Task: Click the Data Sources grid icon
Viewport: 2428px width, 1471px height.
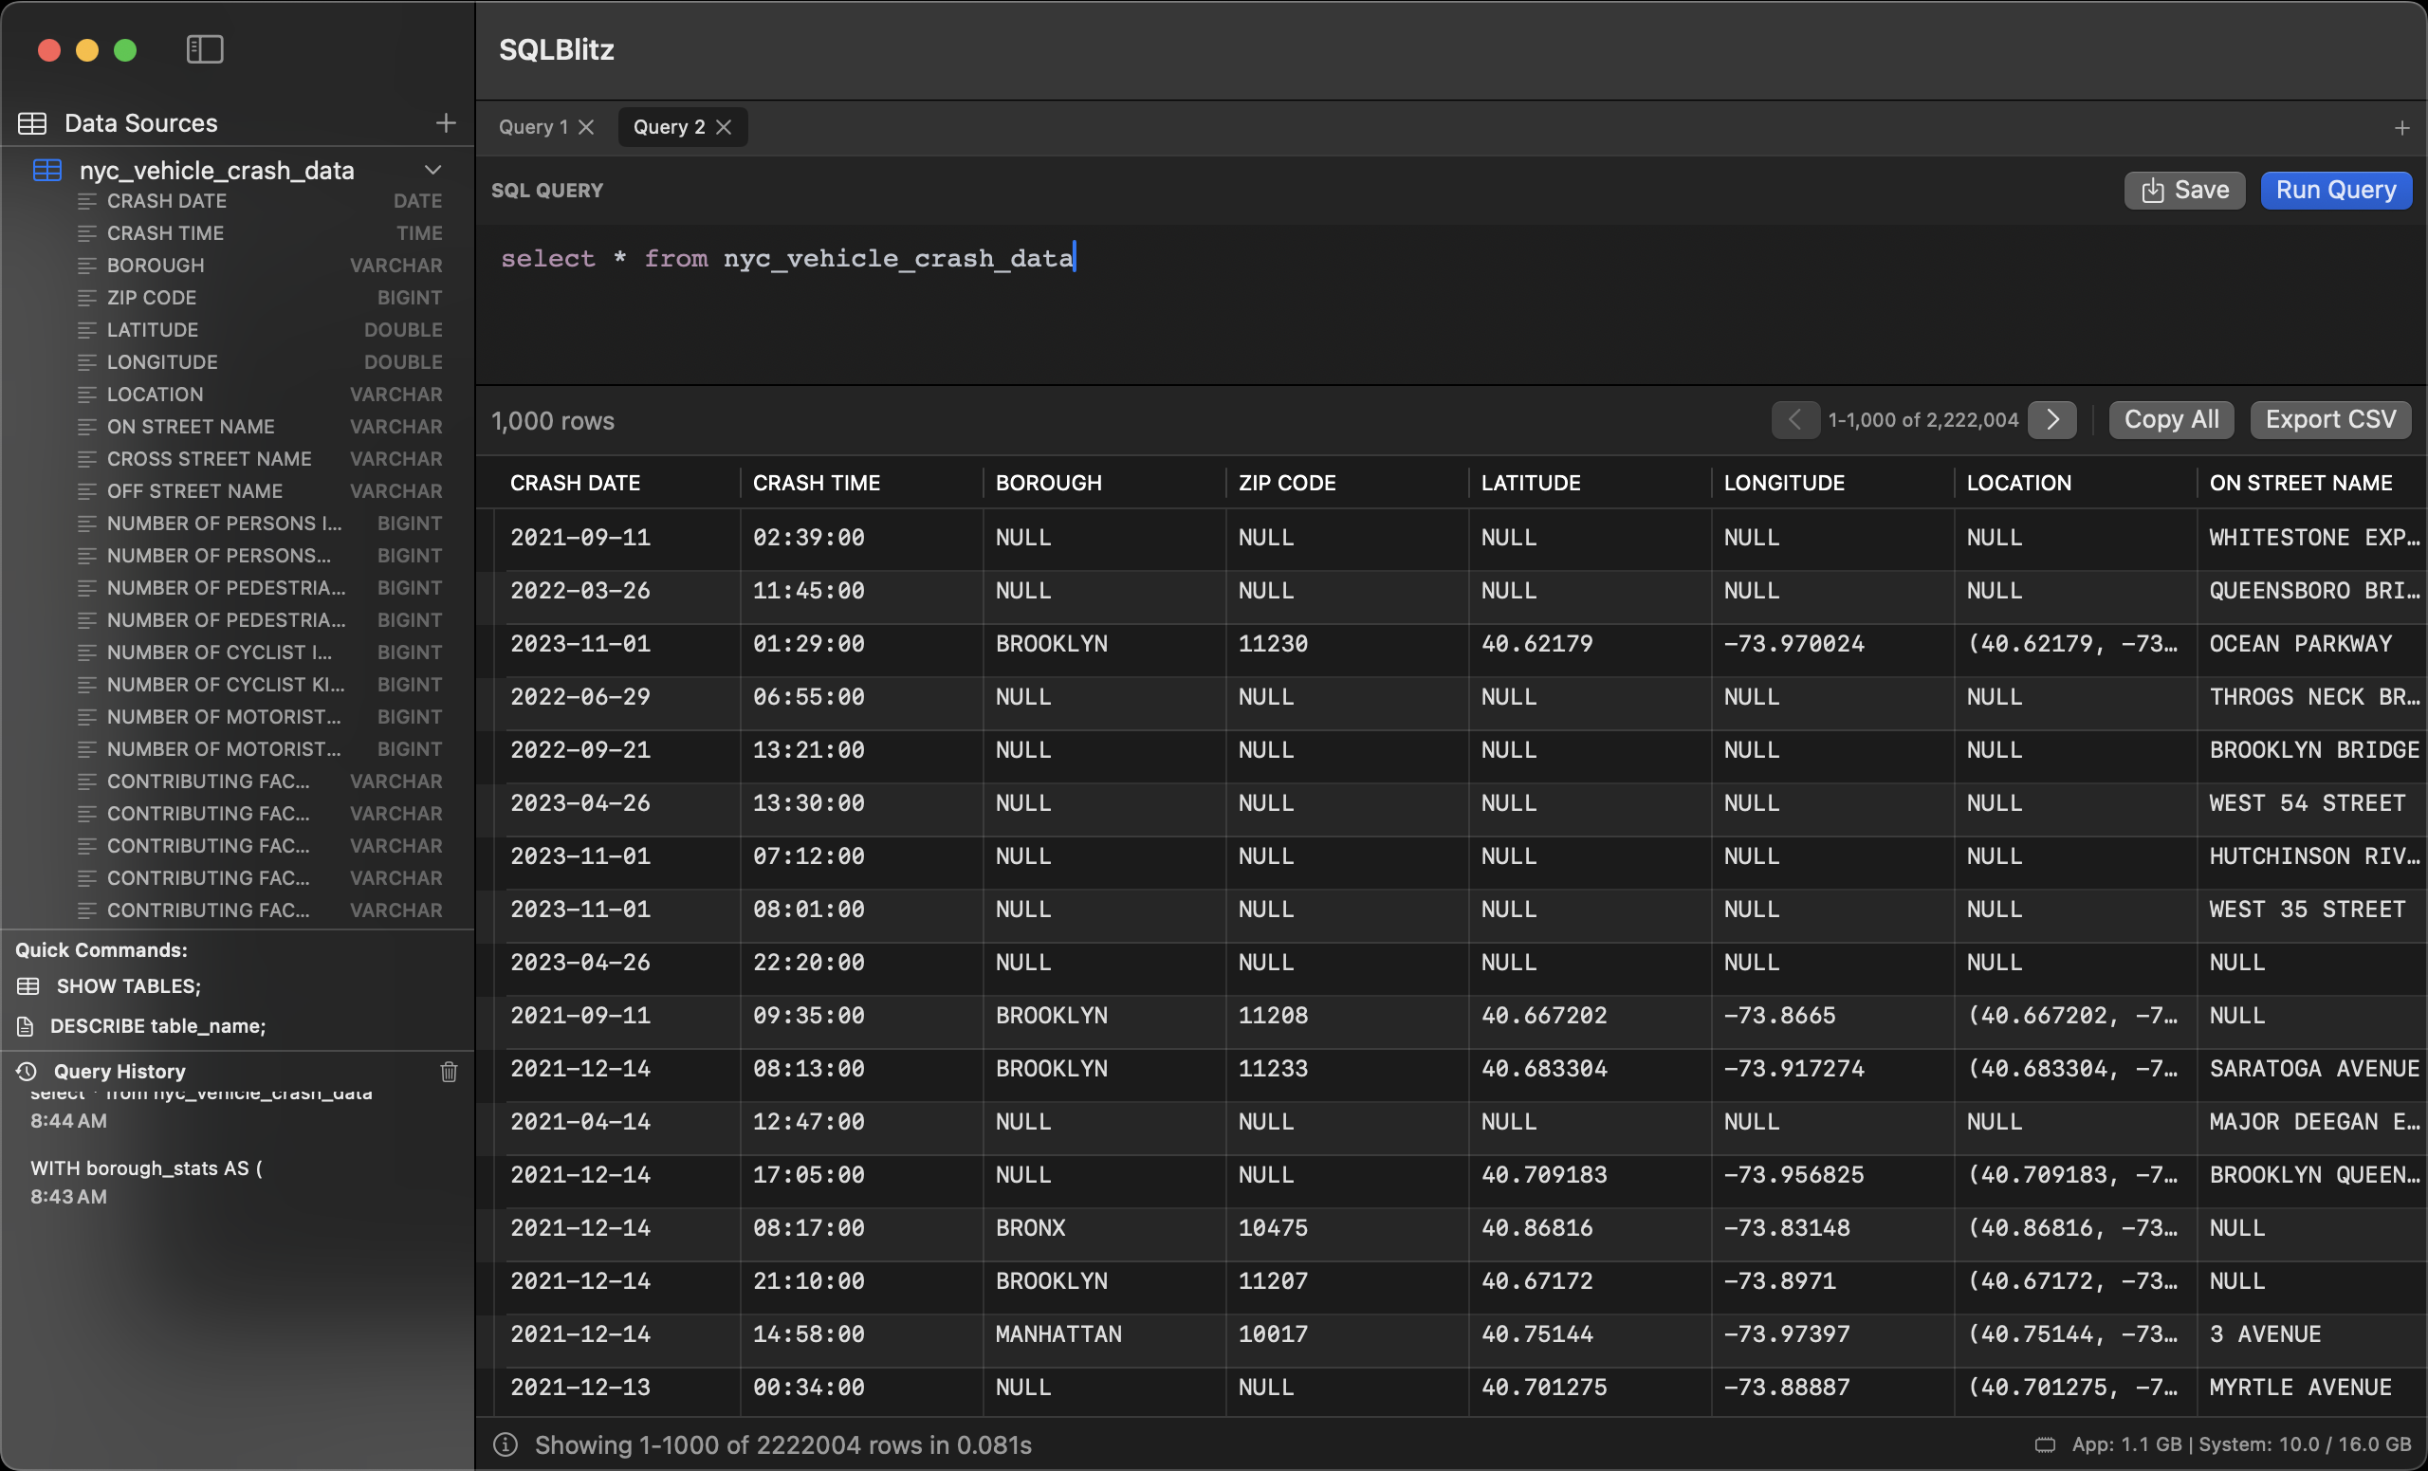Action: click(x=31, y=122)
